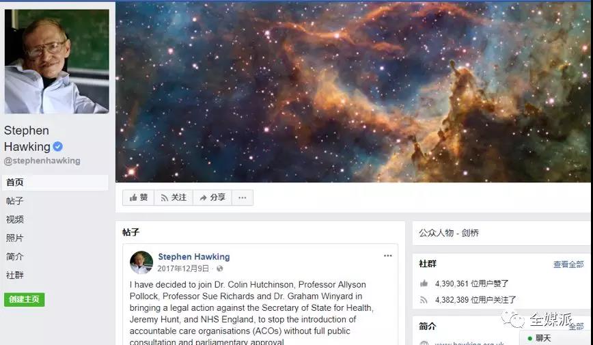Open the 社群 sidebar section
Image resolution: width=593 pixels, height=345 pixels.
coord(15,275)
